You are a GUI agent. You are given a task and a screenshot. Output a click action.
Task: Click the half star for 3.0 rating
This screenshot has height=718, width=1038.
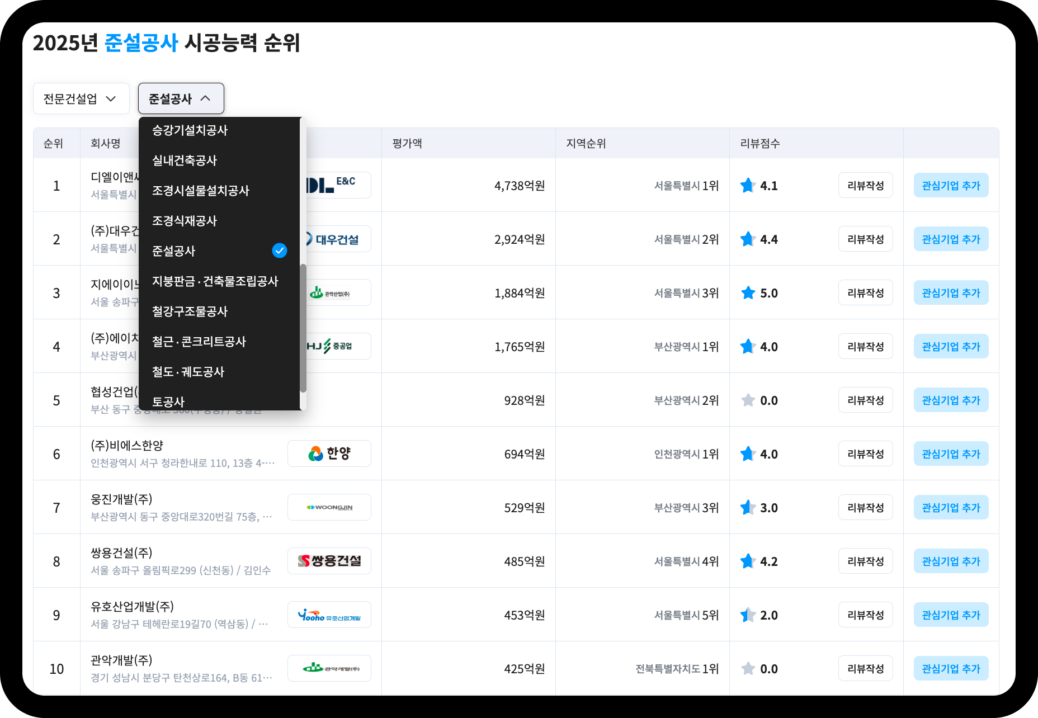point(748,507)
